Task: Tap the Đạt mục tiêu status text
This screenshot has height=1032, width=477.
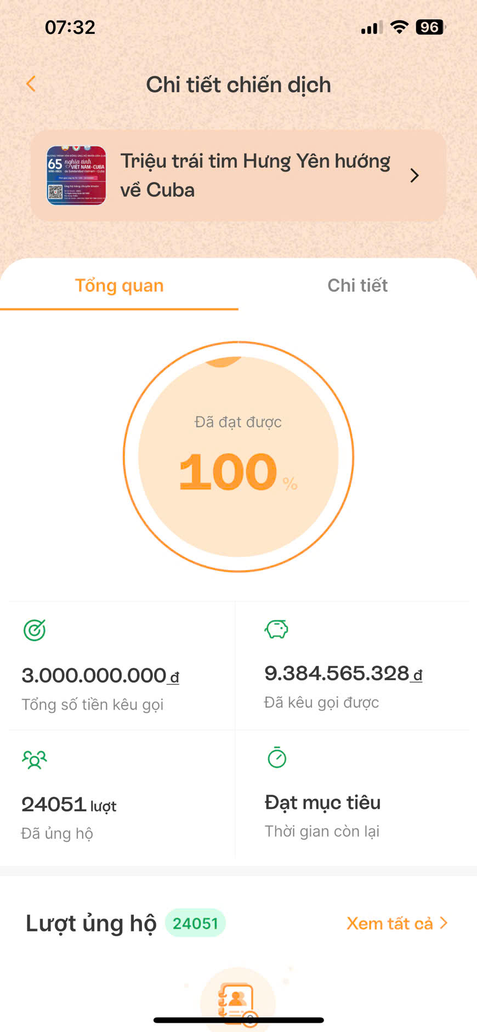Action: point(322,802)
